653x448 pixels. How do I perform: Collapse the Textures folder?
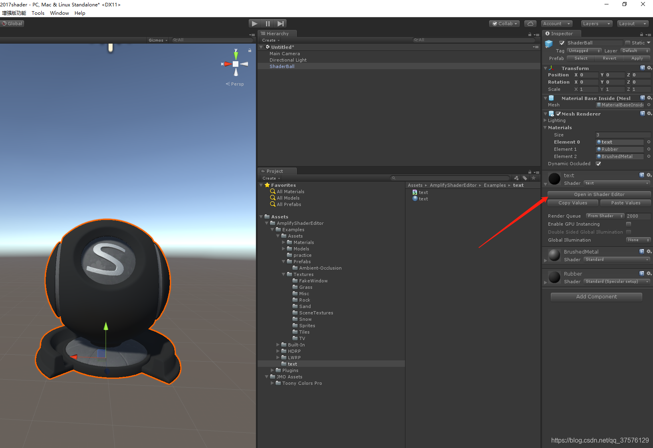click(284, 274)
